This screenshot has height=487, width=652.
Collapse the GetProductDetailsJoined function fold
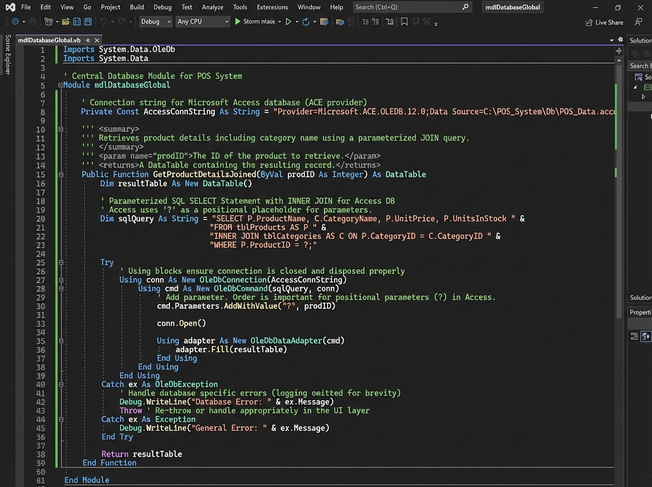[x=60, y=174]
